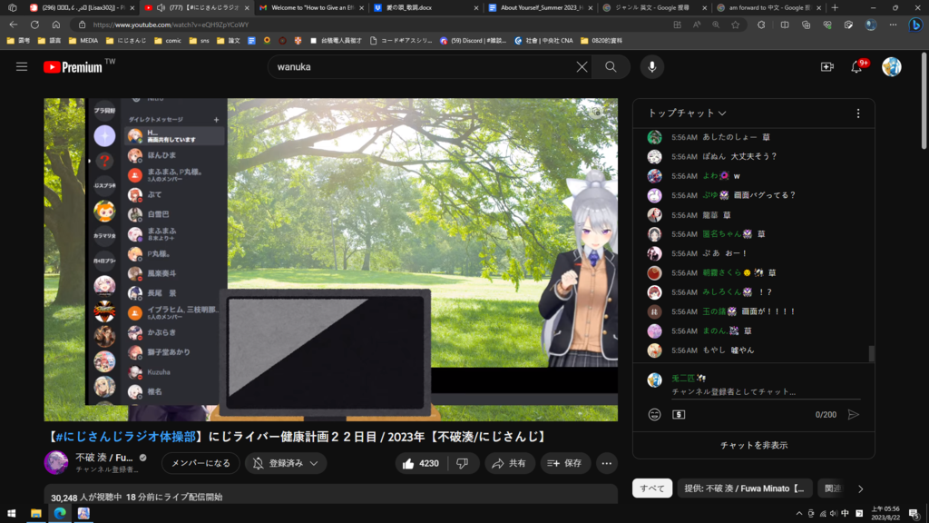Open Super Chat dollar icon
Screen dimensions: 929x523
click(679, 414)
